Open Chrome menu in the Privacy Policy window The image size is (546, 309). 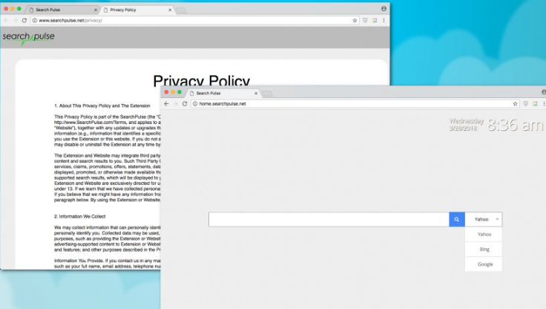(384, 20)
